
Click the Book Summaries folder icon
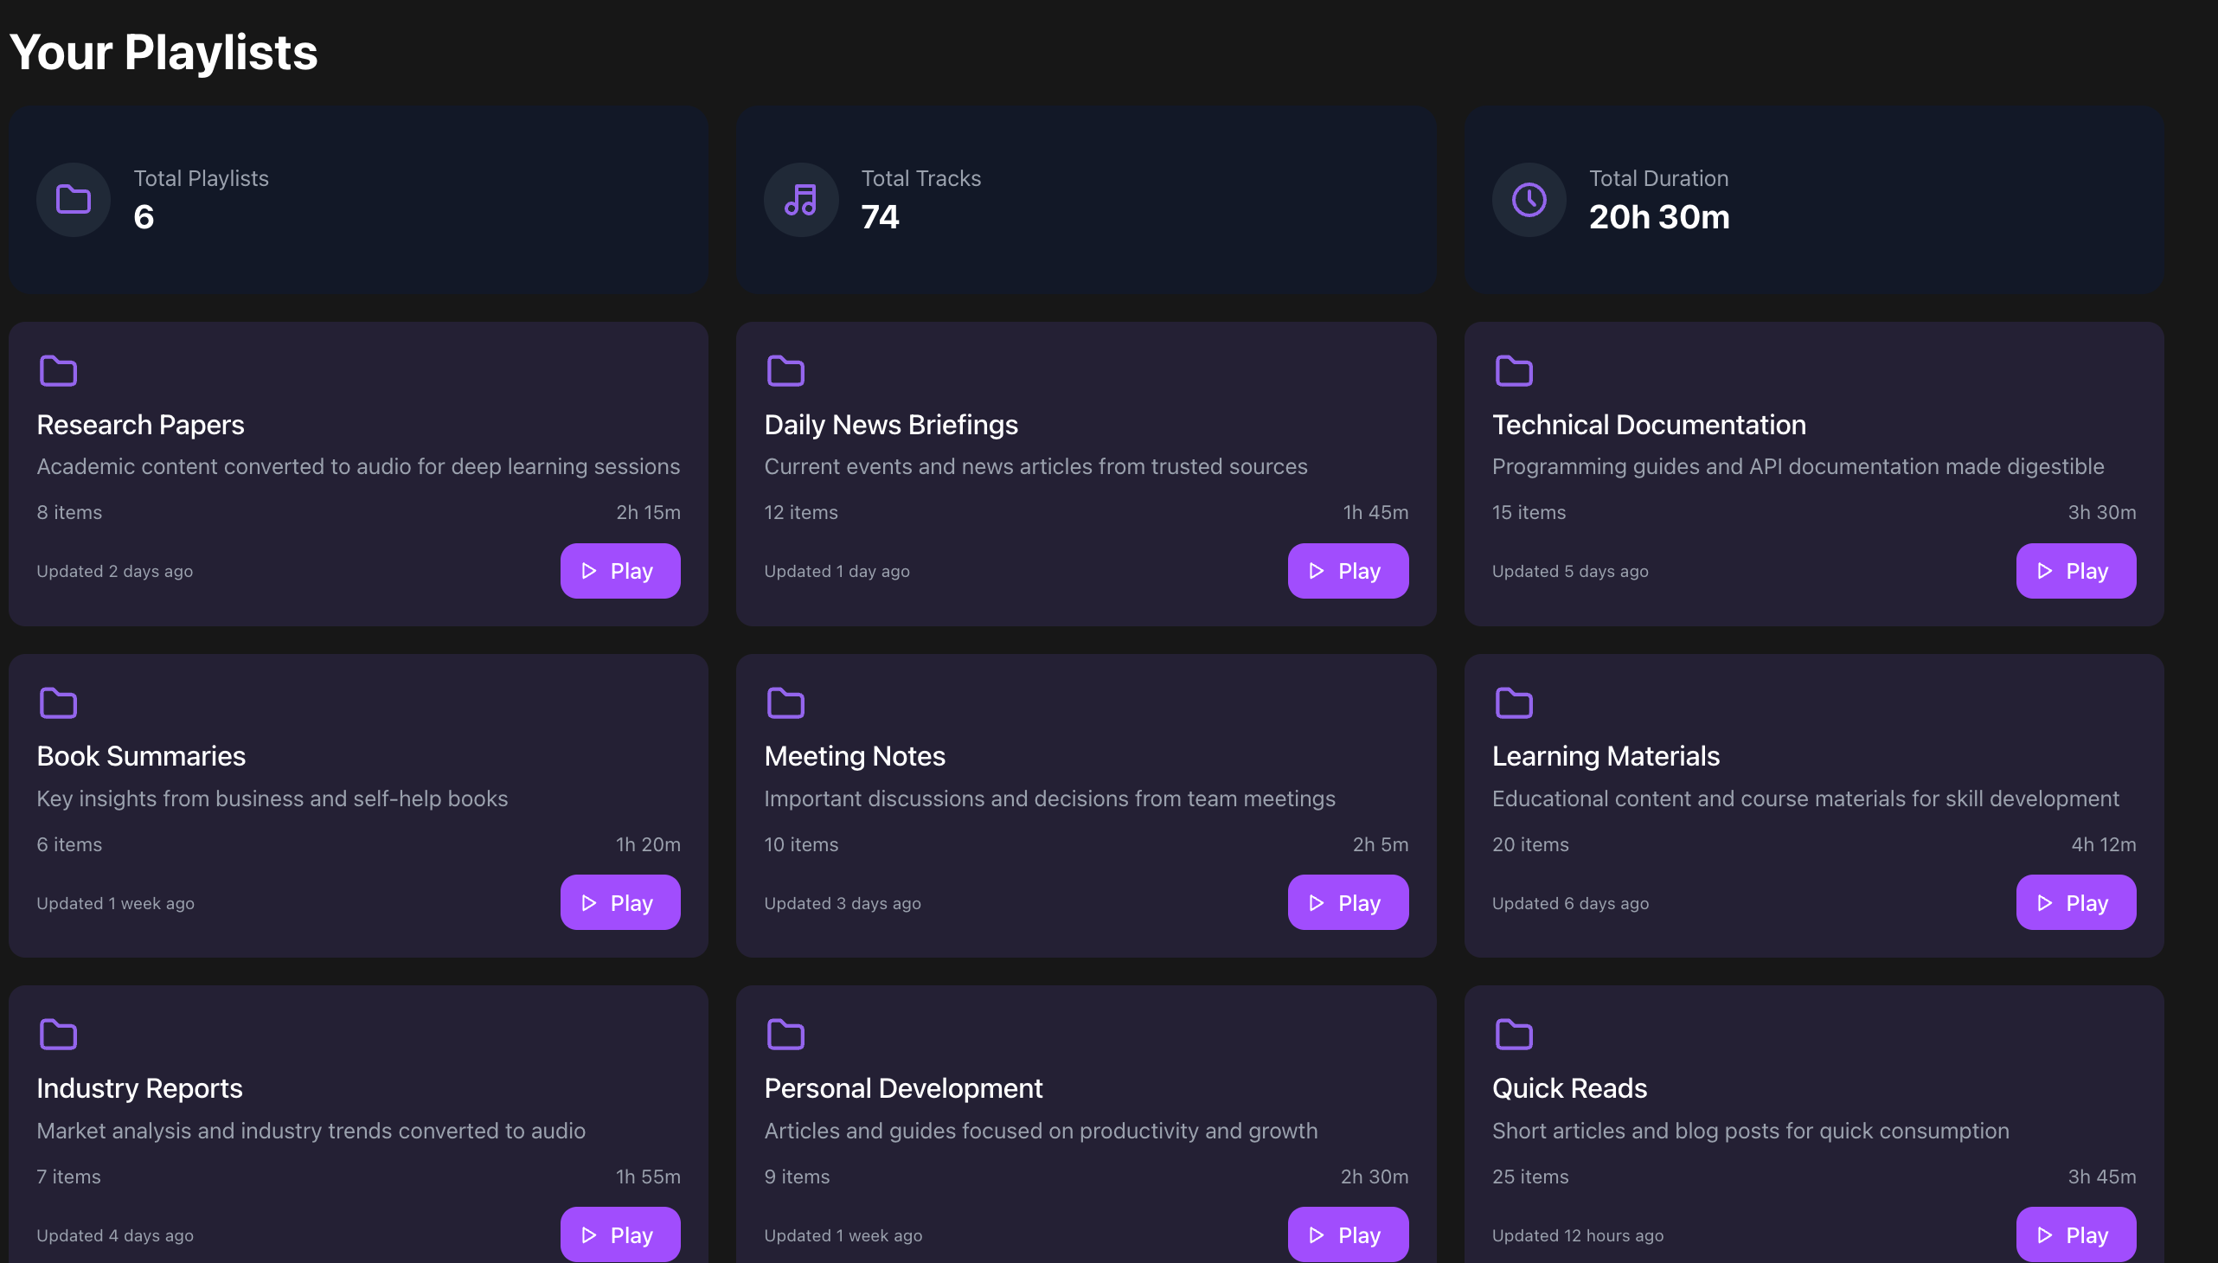(58, 702)
